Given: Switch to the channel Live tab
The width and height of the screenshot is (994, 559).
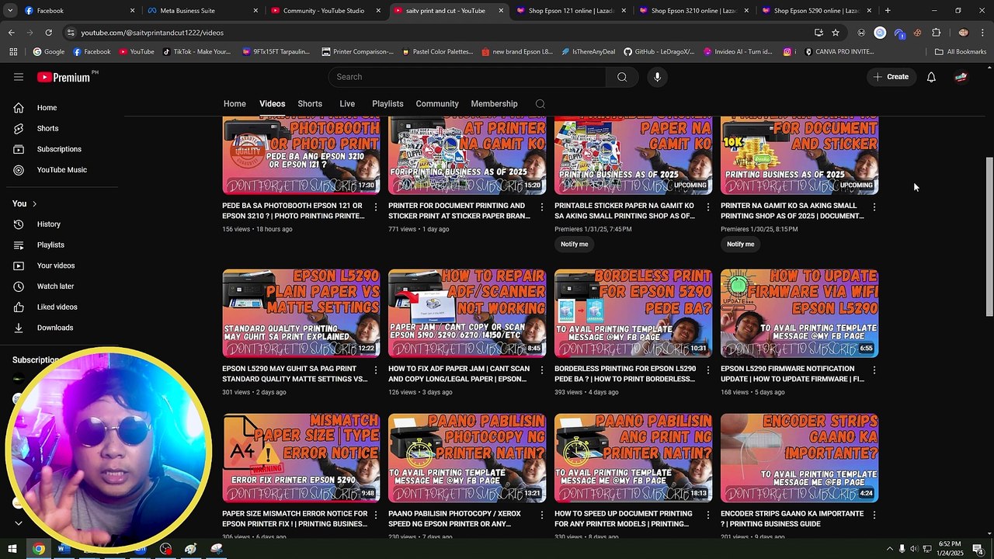Looking at the screenshot, I should pyautogui.click(x=347, y=104).
